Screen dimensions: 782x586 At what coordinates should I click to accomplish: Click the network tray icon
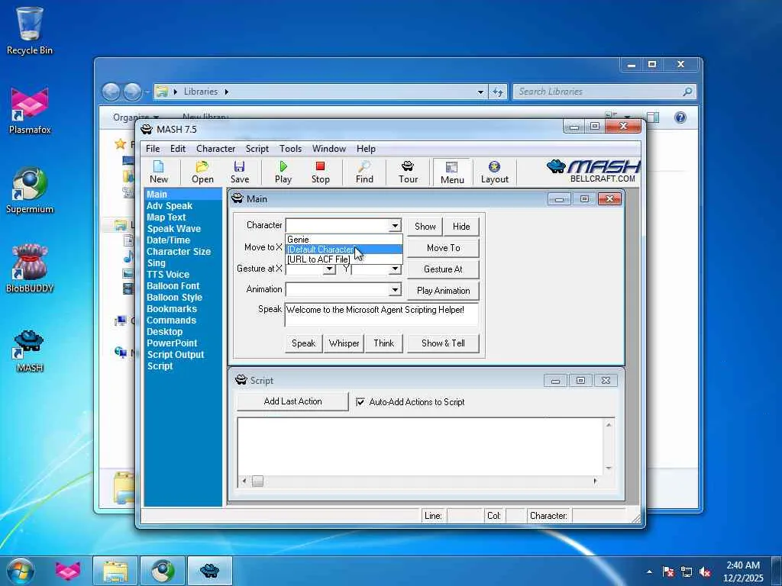point(687,572)
